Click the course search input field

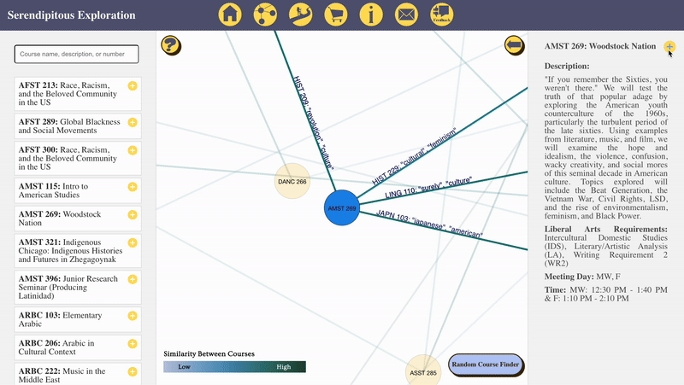pyautogui.click(x=77, y=54)
